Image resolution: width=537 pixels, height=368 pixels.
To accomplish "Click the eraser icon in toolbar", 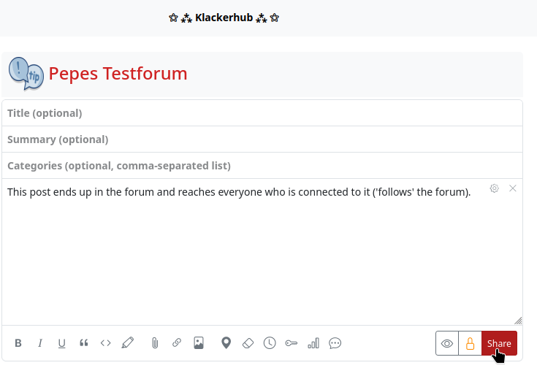I will point(248,343).
